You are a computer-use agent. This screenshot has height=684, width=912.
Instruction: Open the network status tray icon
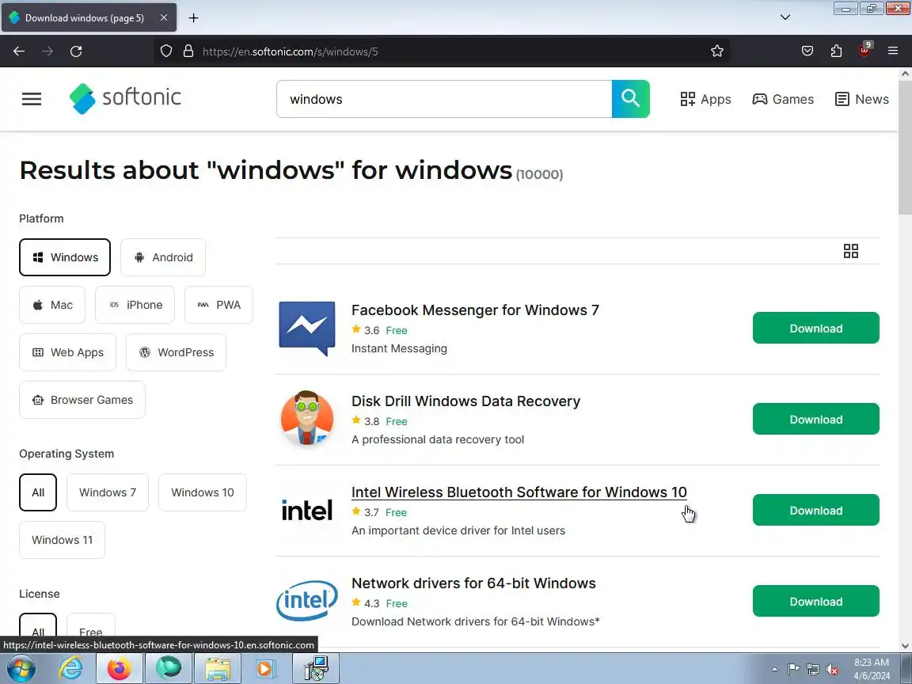(812, 670)
